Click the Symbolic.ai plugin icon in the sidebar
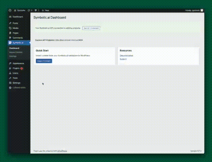The height and width of the screenshot is (162, 212). tap(10, 43)
